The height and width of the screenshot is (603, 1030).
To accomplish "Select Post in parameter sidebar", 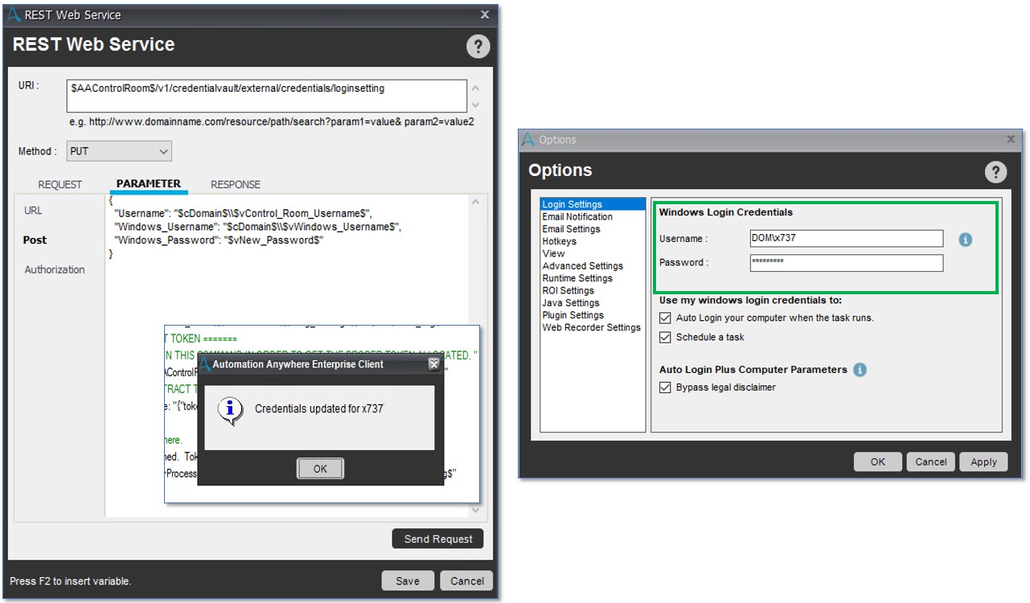I will pyautogui.click(x=35, y=240).
